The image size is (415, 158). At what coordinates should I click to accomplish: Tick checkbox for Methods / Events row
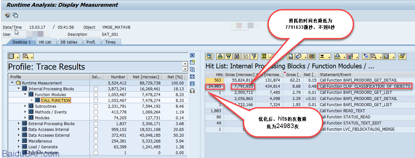(96, 112)
